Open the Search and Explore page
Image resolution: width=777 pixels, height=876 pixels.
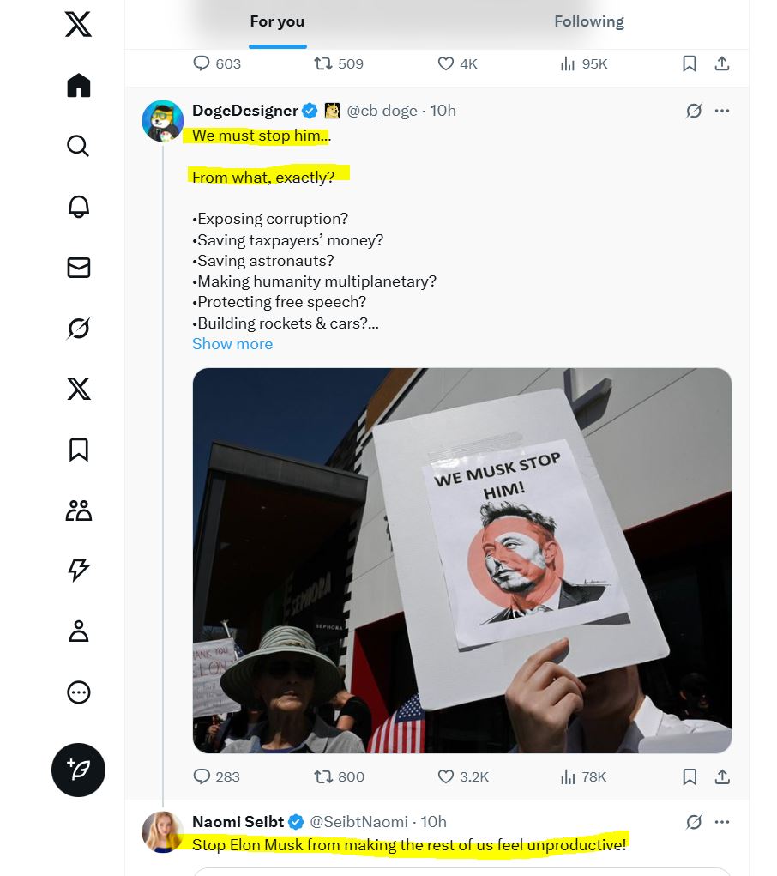click(78, 146)
